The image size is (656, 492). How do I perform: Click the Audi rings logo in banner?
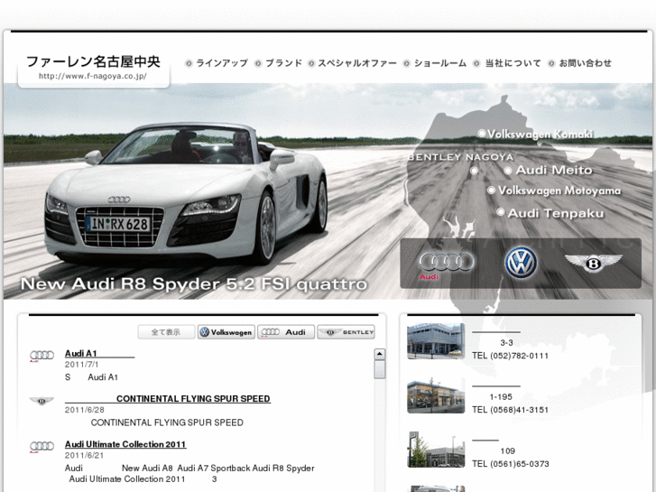pos(446,262)
